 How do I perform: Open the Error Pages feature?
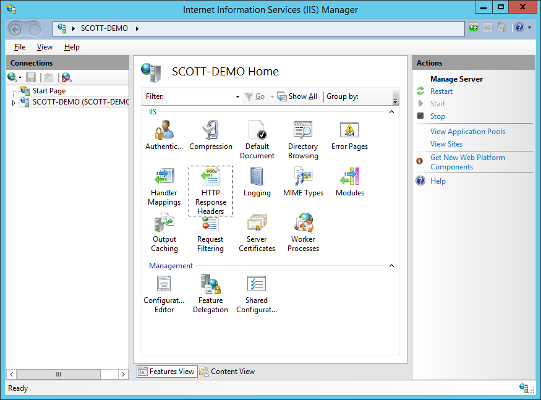tap(349, 133)
